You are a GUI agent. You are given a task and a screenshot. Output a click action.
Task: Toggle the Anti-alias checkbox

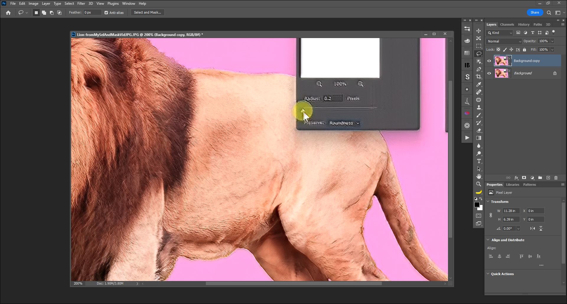tap(106, 13)
